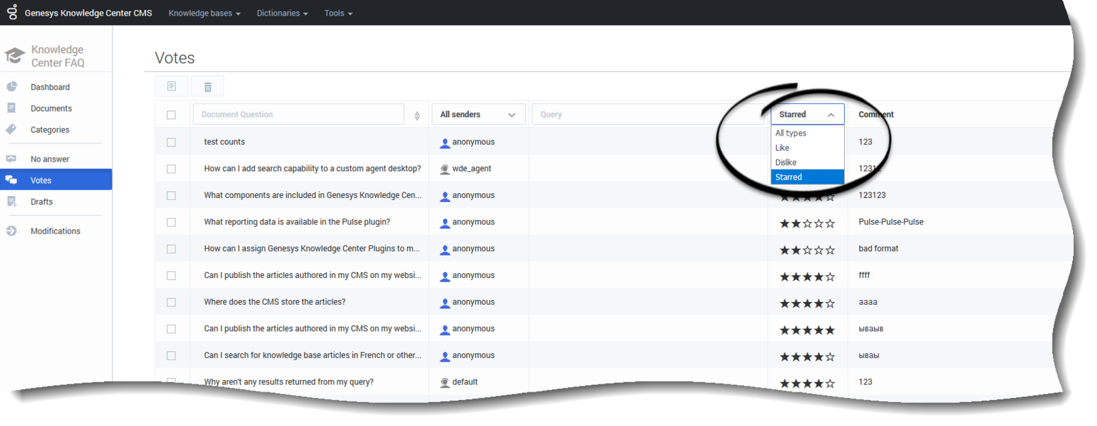Image resolution: width=1097 pixels, height=426 pixels.
Task: Click the sort arrows beside Document Question
Action: click(417, 116)
